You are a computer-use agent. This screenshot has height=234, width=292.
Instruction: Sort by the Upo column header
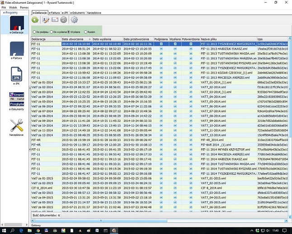pyautogui.click(x=272, y=39)
